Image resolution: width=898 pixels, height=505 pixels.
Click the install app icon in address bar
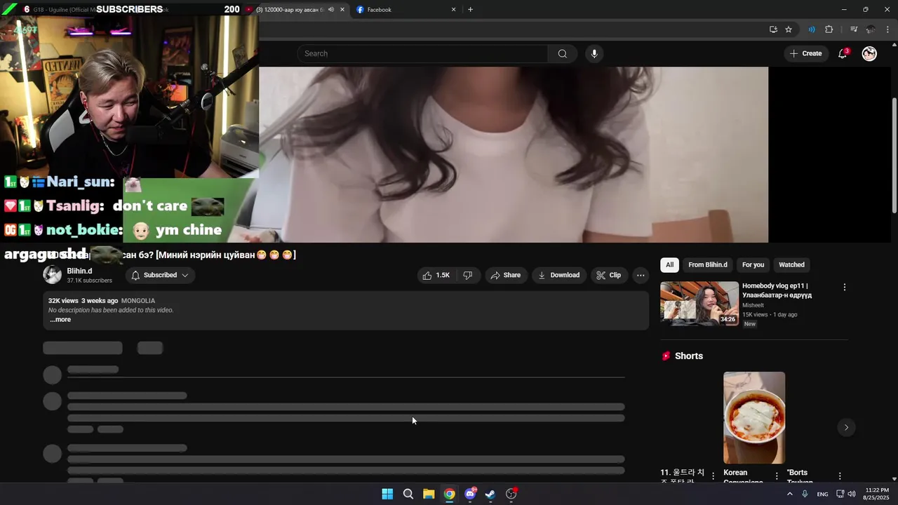coord(773,29)
